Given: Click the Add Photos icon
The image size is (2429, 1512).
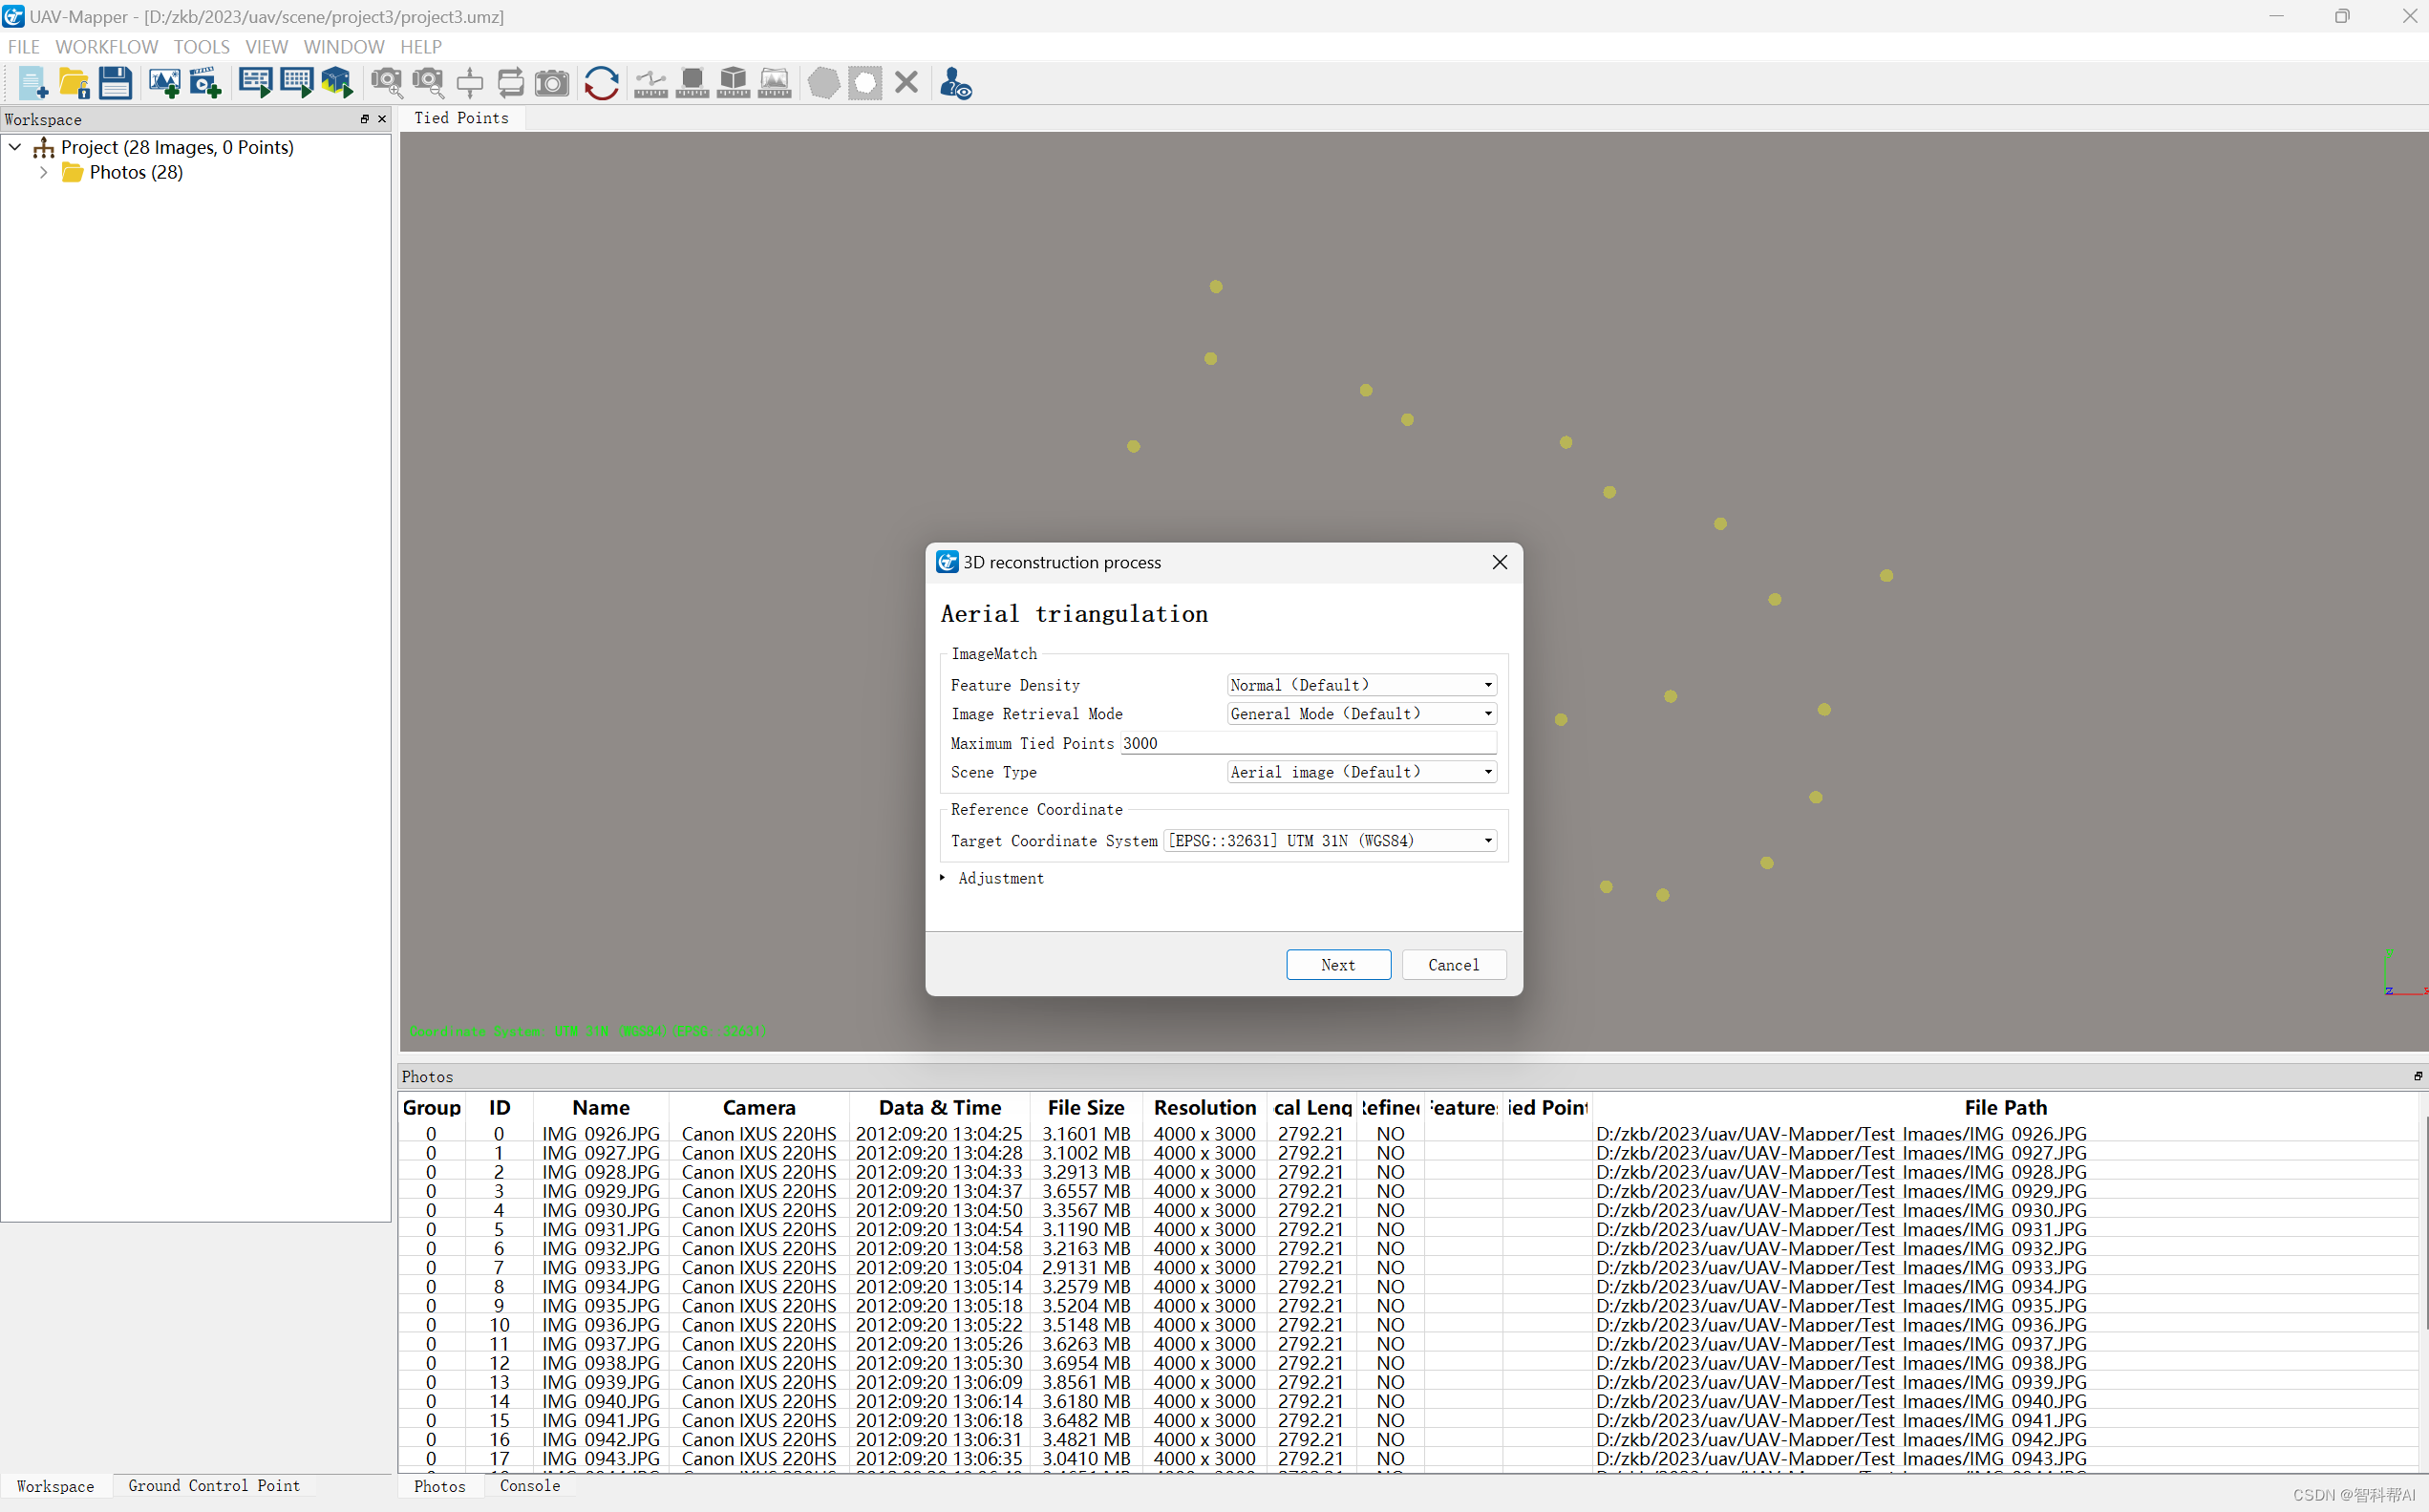Looking at the screenshot, I should point(164,83).
